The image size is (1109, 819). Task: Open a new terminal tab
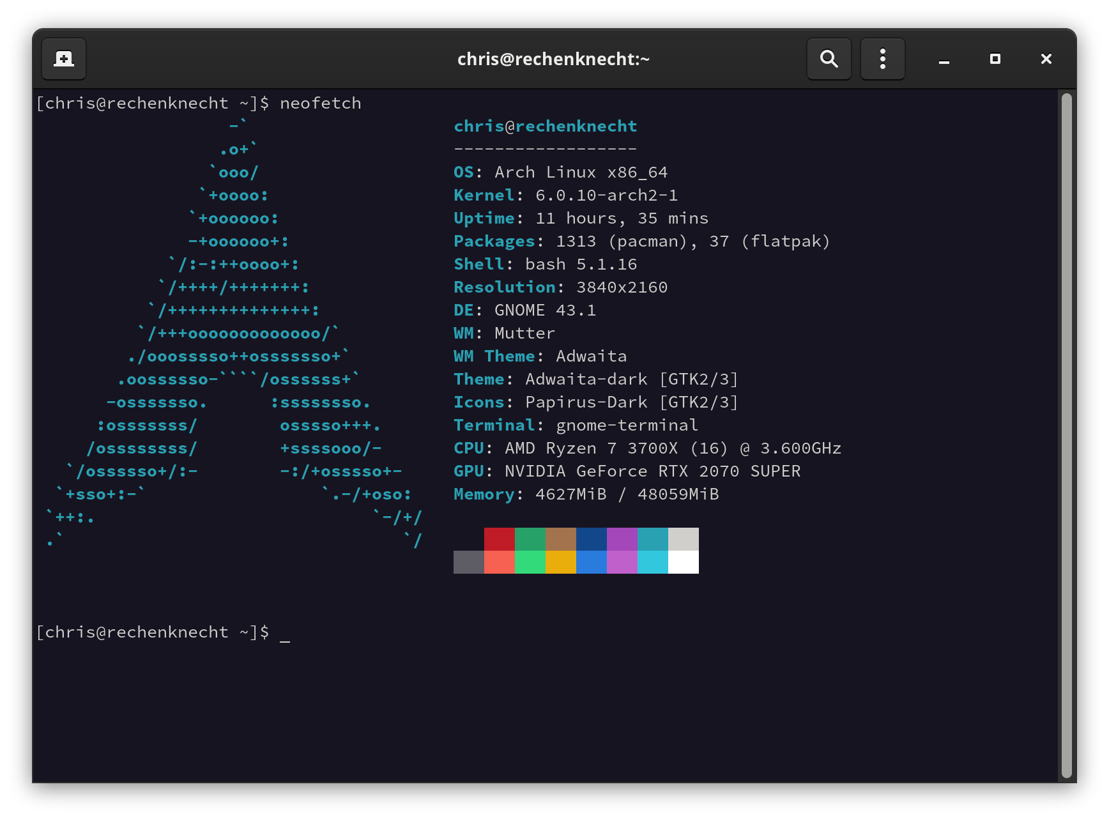click(x=64, y=59)
